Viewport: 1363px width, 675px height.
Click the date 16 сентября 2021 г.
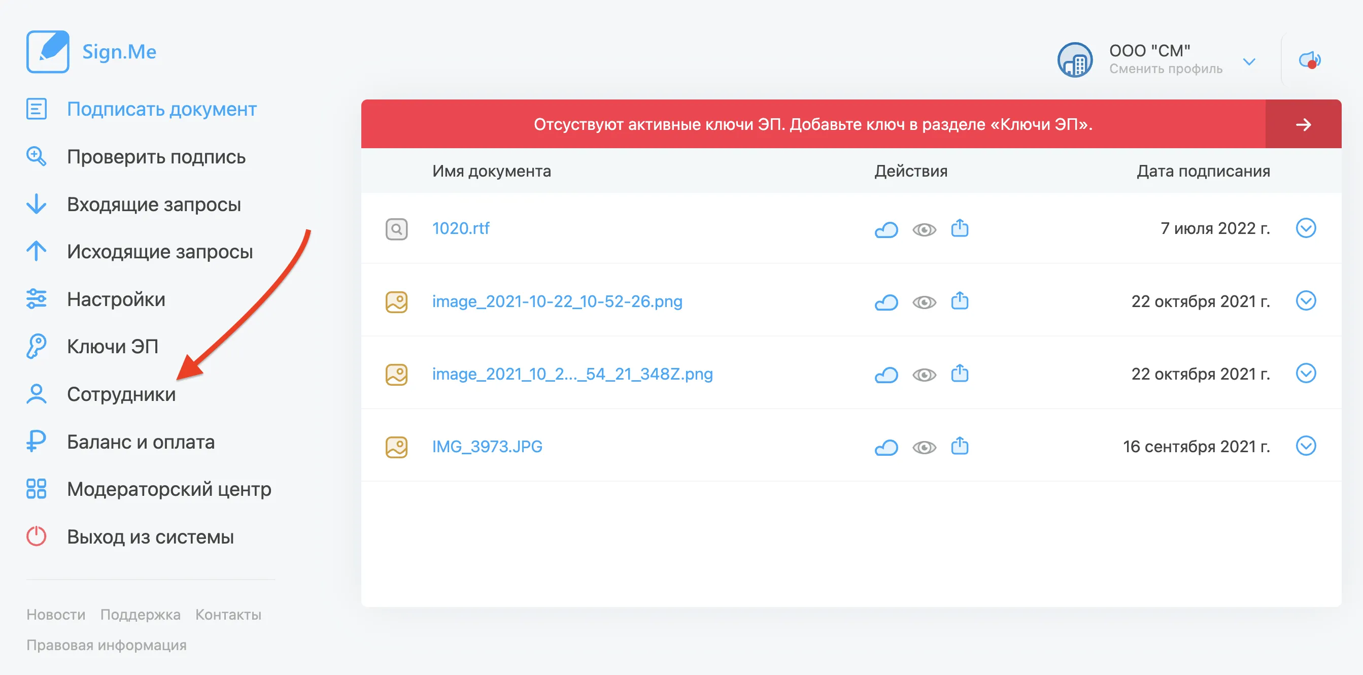coord(1197,447)
